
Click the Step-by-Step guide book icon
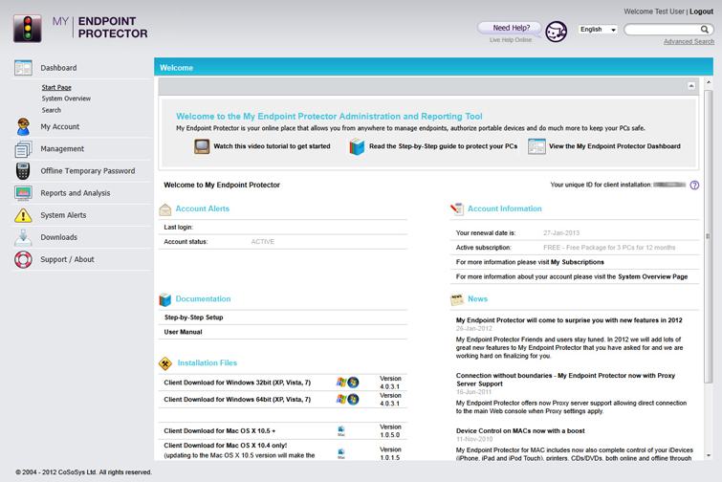pyautogui.click(x=357, y=146)
